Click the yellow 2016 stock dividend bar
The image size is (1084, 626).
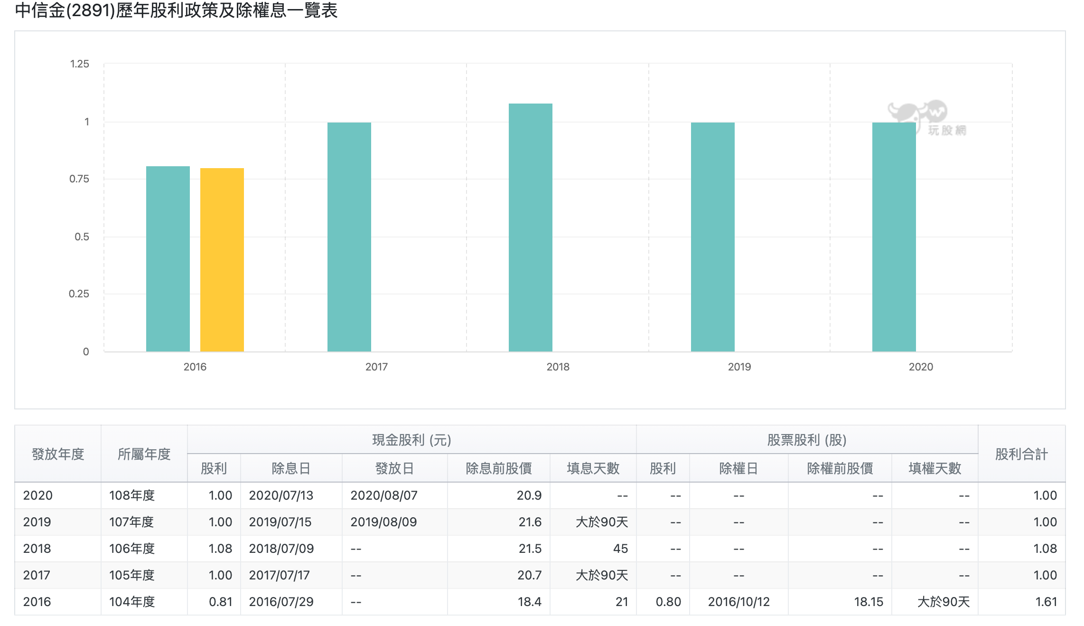coord(222,260)
